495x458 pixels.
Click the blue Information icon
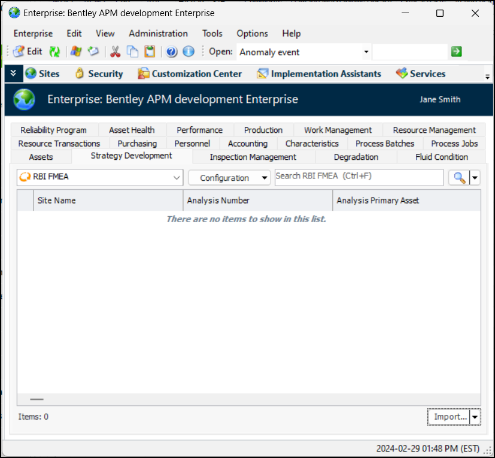189,51
